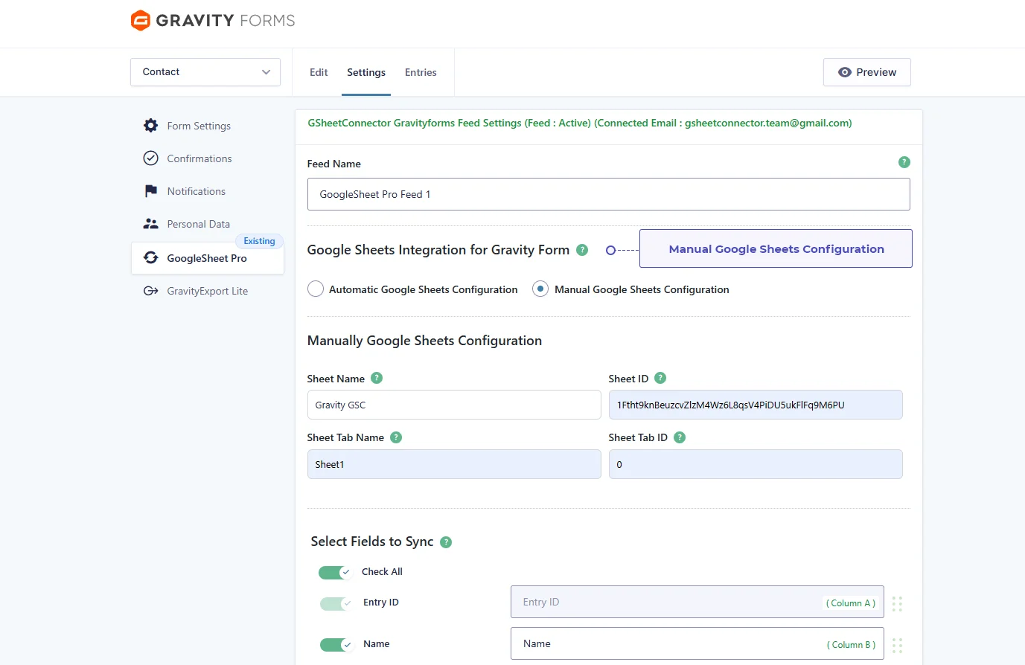Preview the form with the Preview button
The height and width of the screenshot is (665, 1025).
coord(867,72)
